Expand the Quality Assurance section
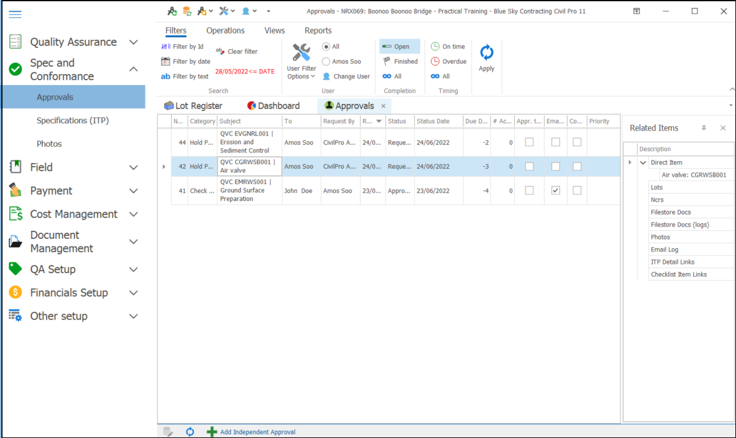The width and height of the screenshot is (736, 438). [x=133, y=42]
